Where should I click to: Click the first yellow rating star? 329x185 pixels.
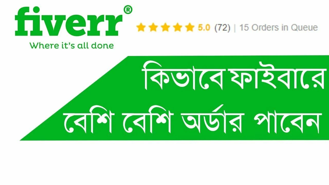tap(141, 27)
